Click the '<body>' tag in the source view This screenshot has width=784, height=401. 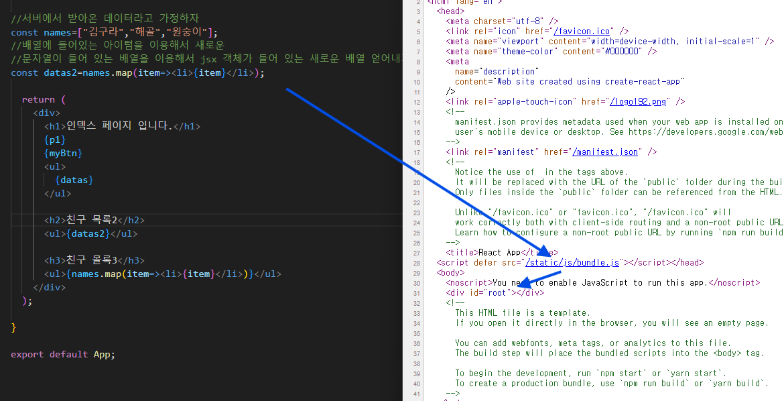(x=450, y=272)
